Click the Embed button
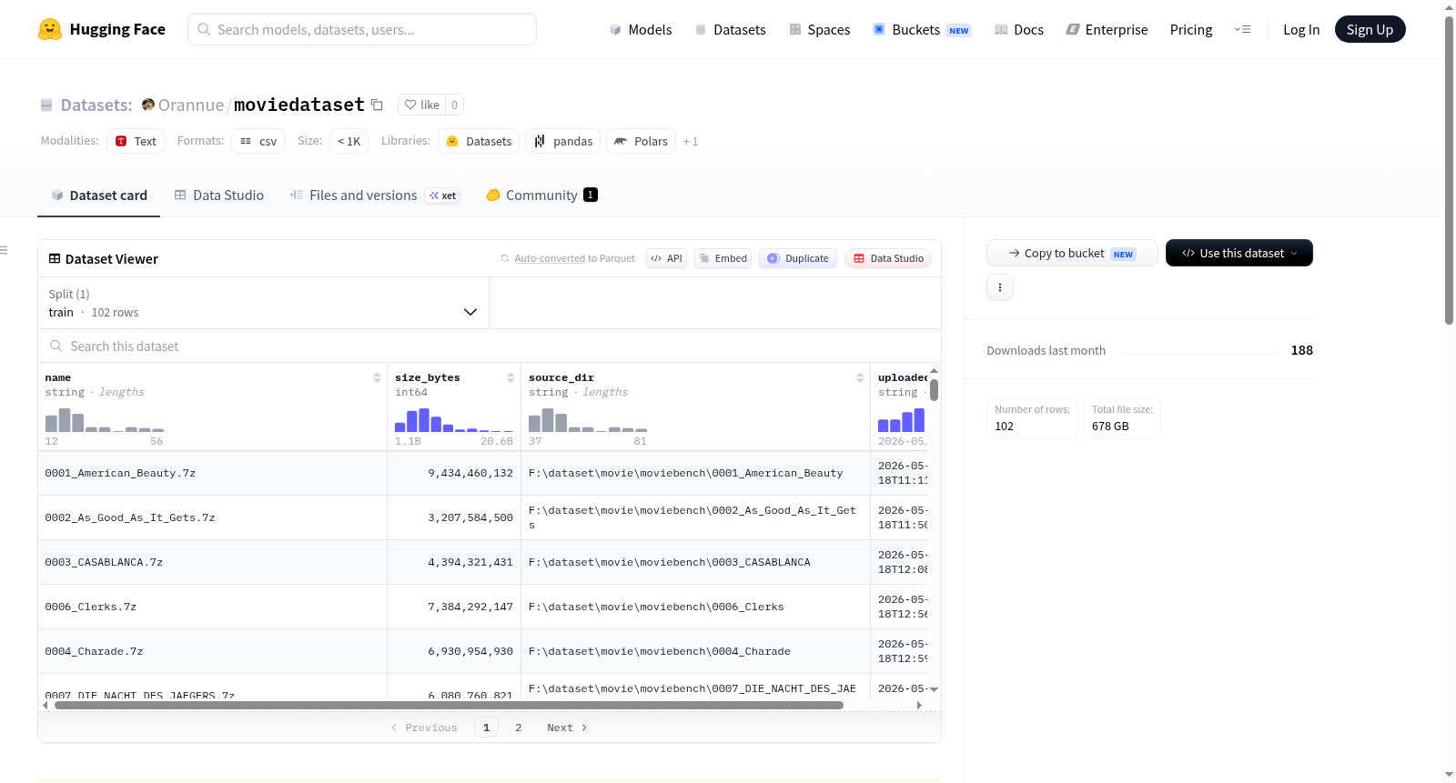Image resolution: width=1456 pixels, height=783 pixels. coord(723,258)
